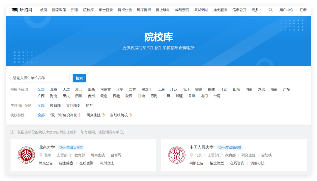Click the 中国人民大学 school emblem
317x181 pixels.
coord(177,155)
